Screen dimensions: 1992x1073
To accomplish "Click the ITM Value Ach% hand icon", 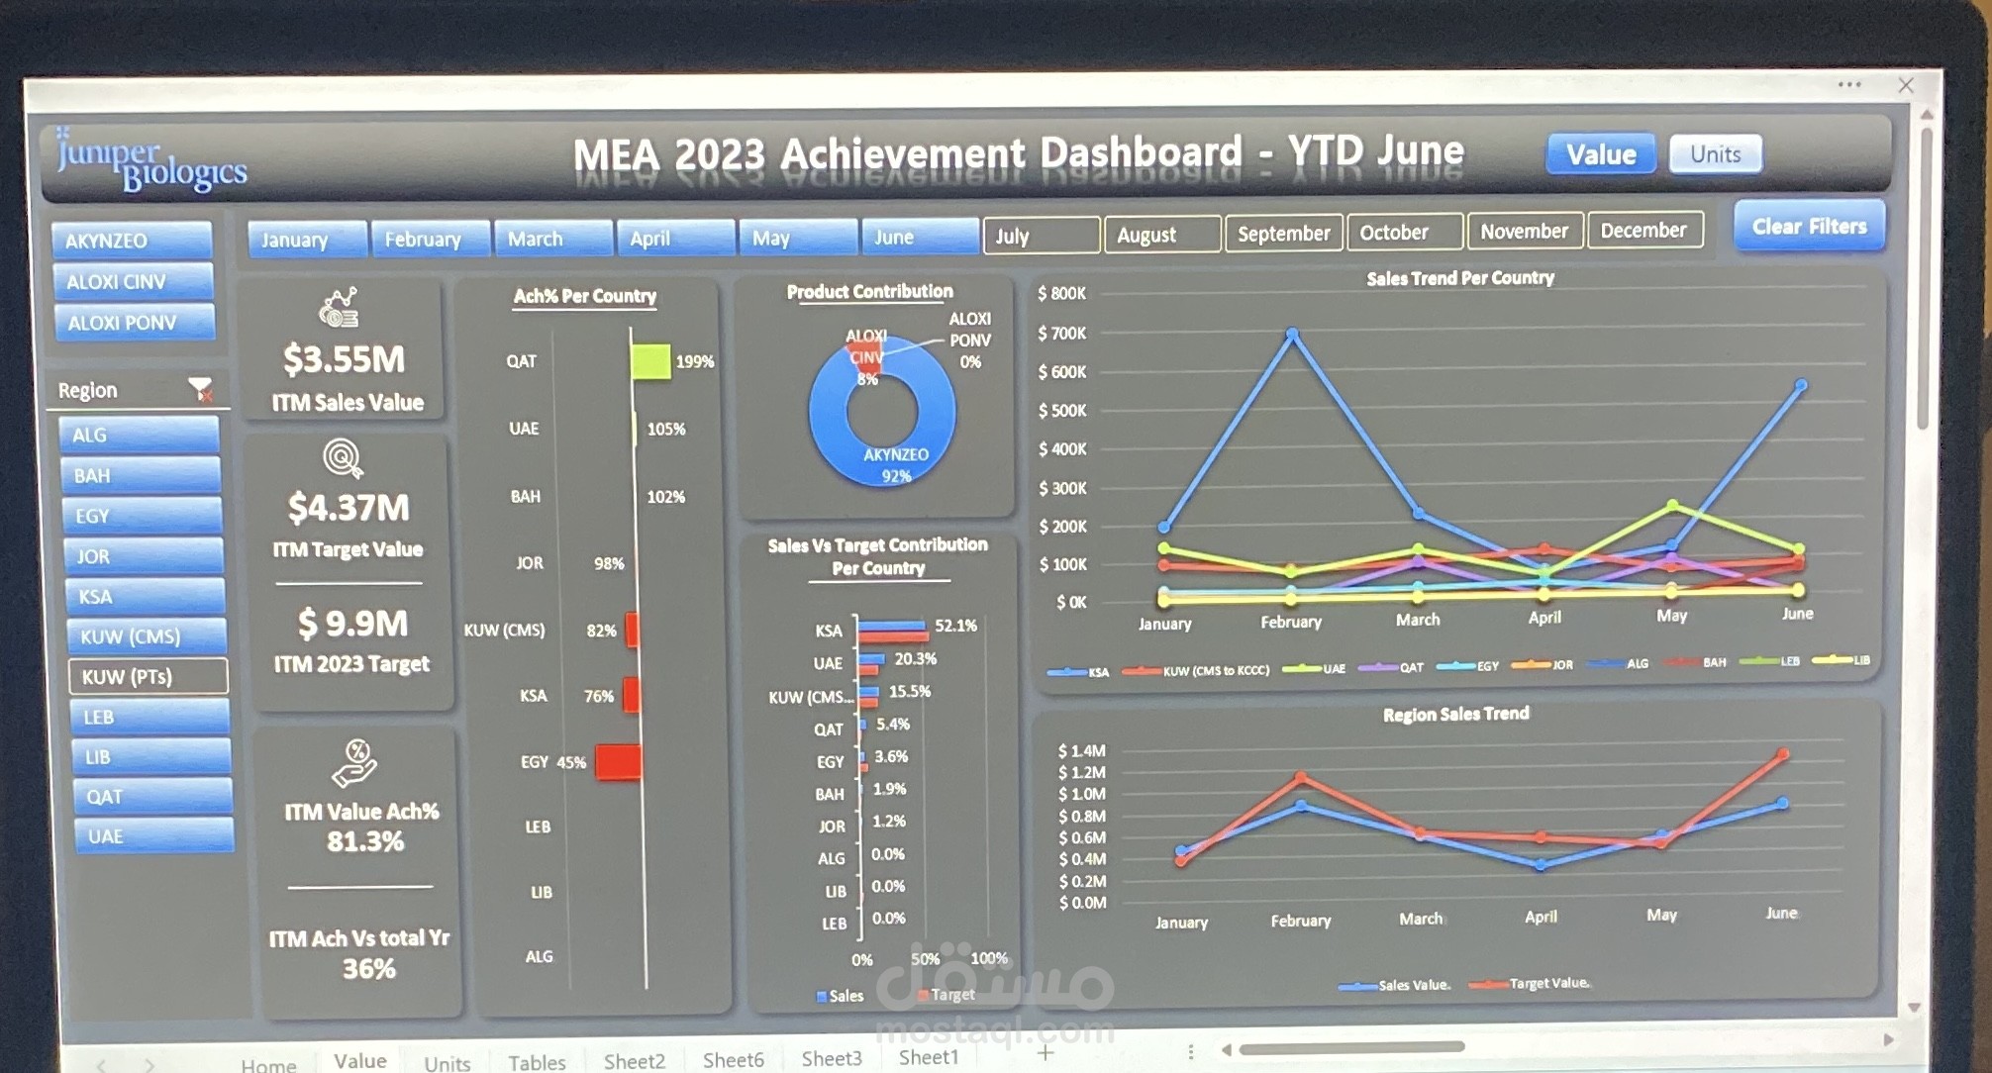I will pos(355,763).
